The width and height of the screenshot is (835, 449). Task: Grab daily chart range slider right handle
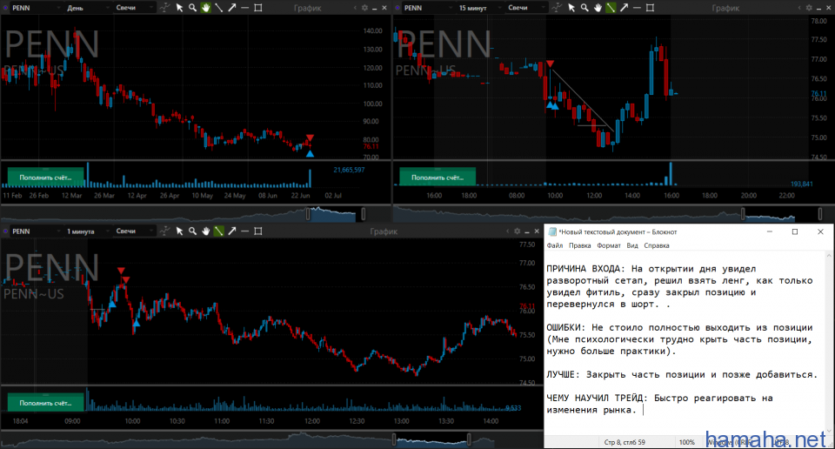click(364, 214)
